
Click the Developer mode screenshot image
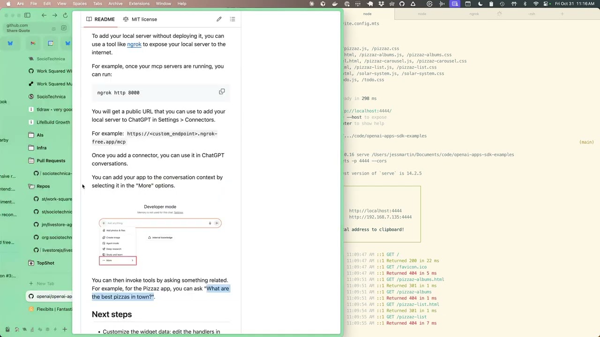point(160,234)
